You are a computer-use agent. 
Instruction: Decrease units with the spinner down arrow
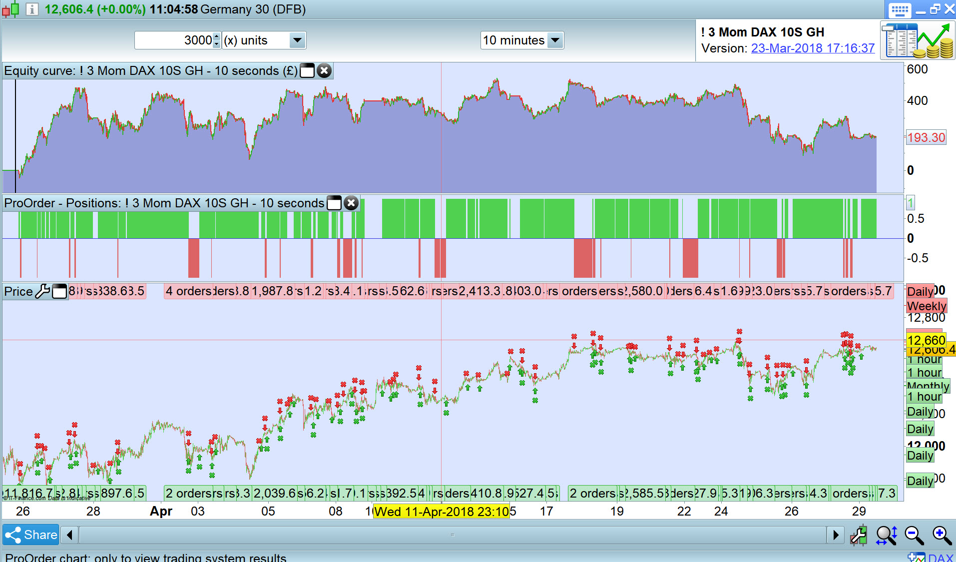tap(216, 44)
